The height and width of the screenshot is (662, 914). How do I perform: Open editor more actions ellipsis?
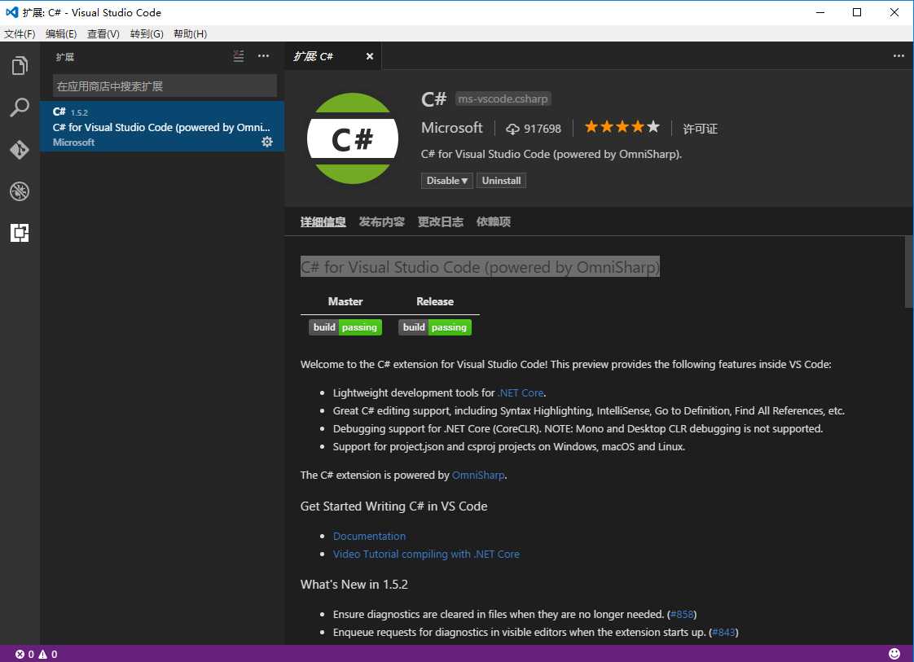(x=899, y=56)
